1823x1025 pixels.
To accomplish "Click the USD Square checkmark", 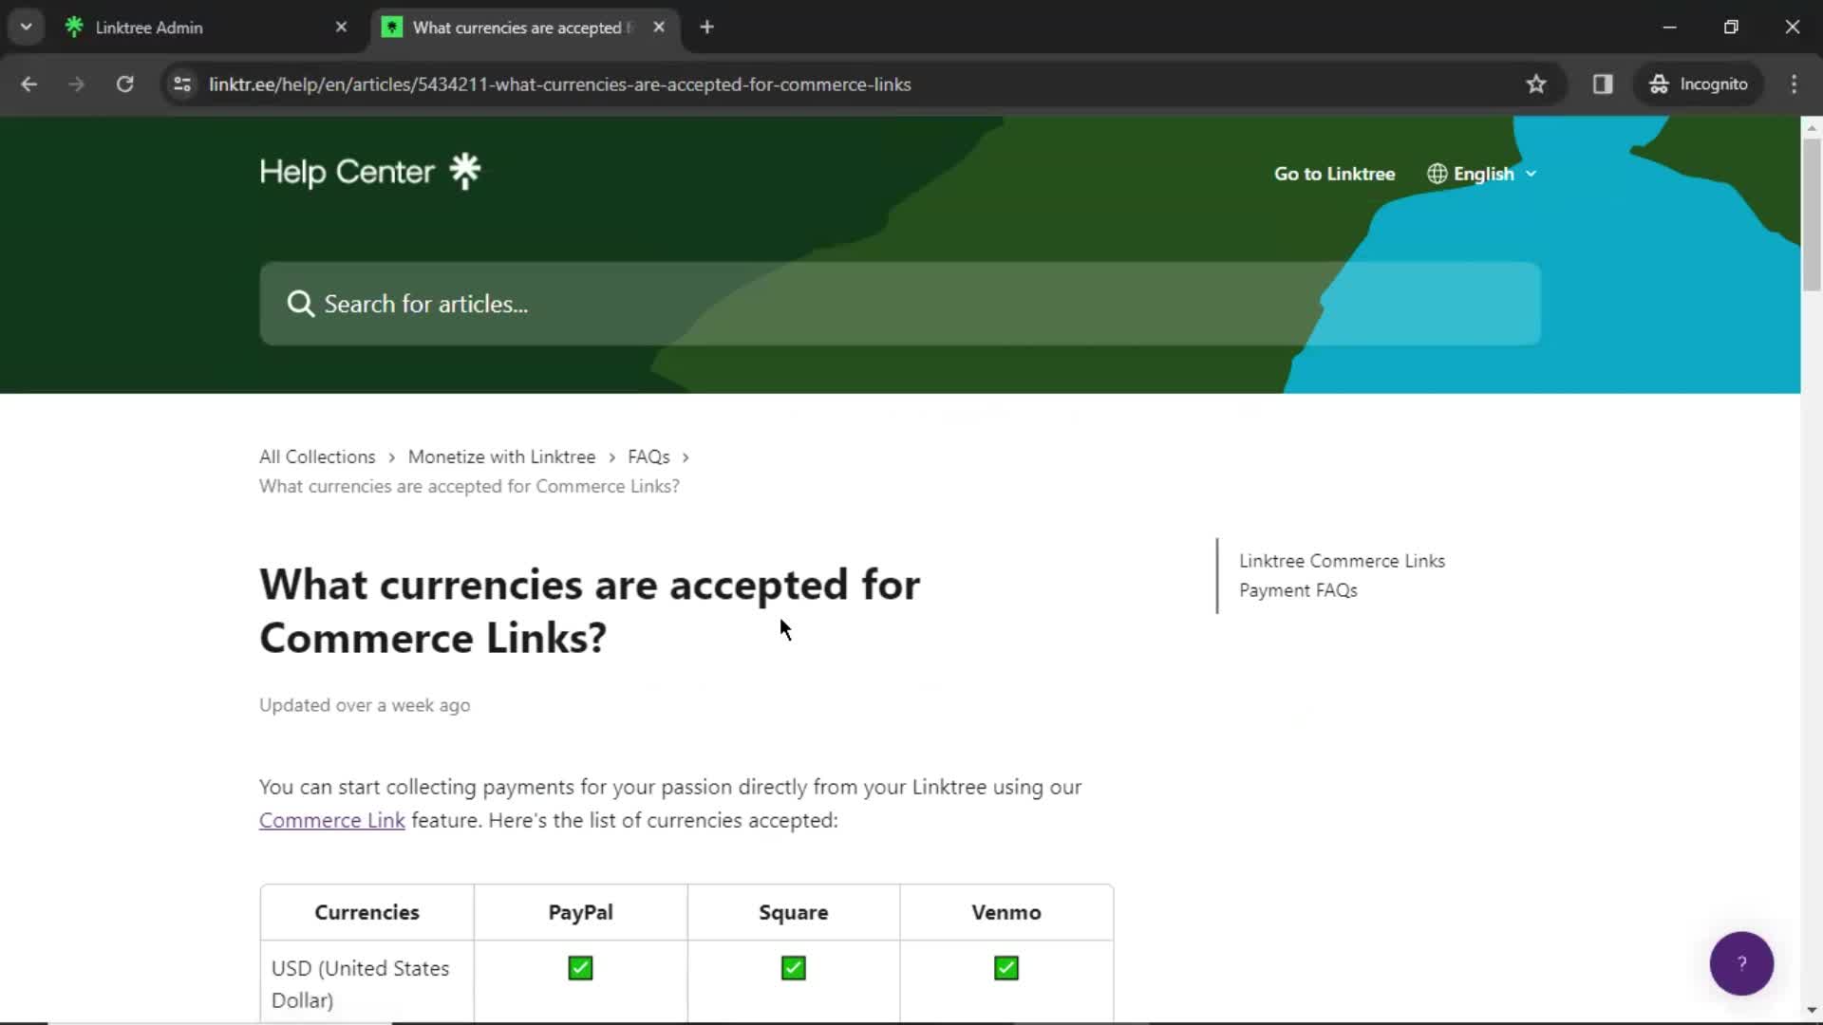I will tap(794, 968).
